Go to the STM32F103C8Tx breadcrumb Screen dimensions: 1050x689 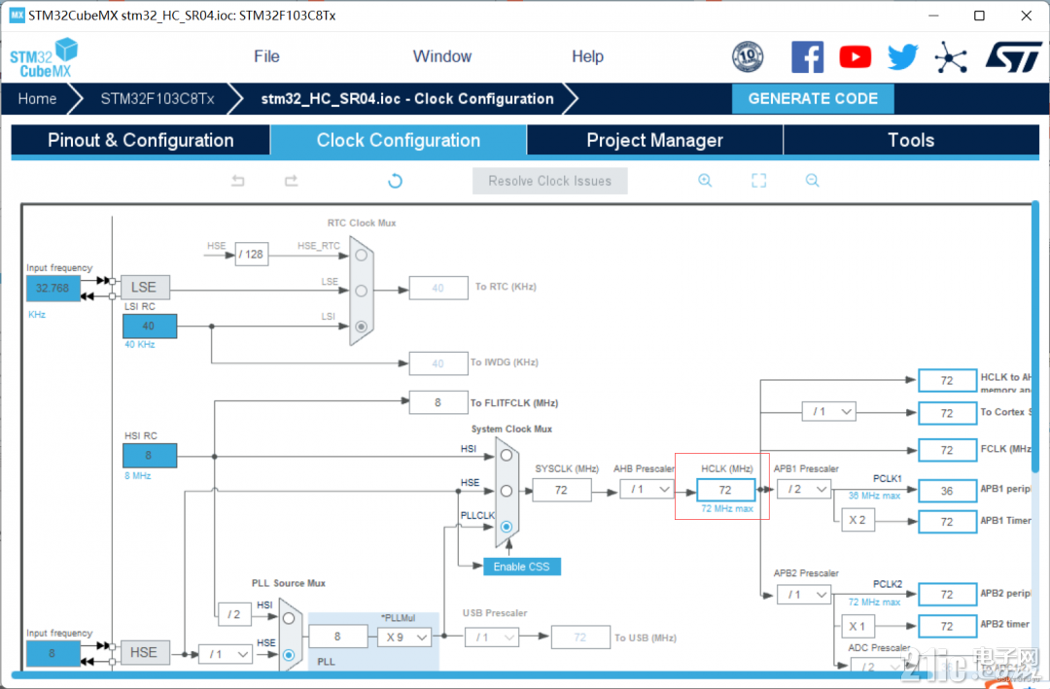(x=157, y=99)
